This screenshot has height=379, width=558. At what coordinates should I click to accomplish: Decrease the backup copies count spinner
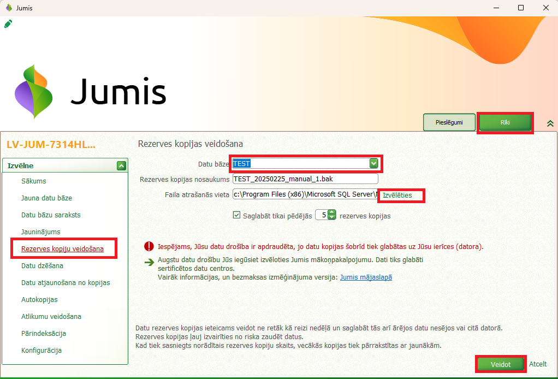click(331, 217)
